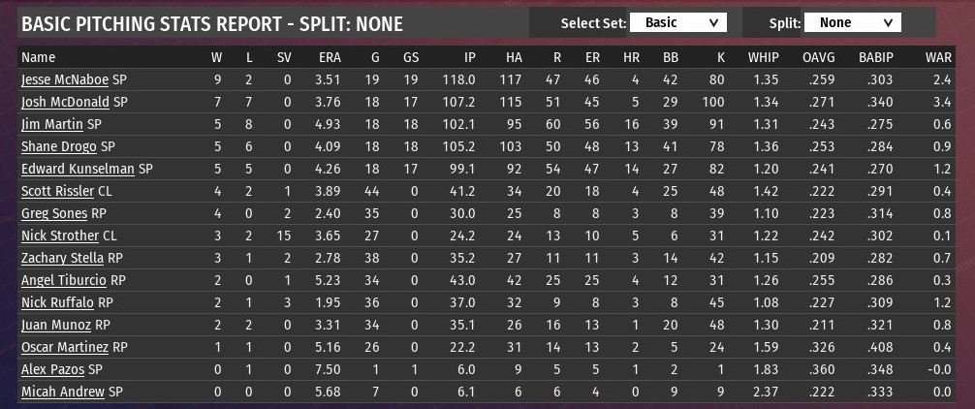Select Angel Tiburcio's name

click(63, 280)
